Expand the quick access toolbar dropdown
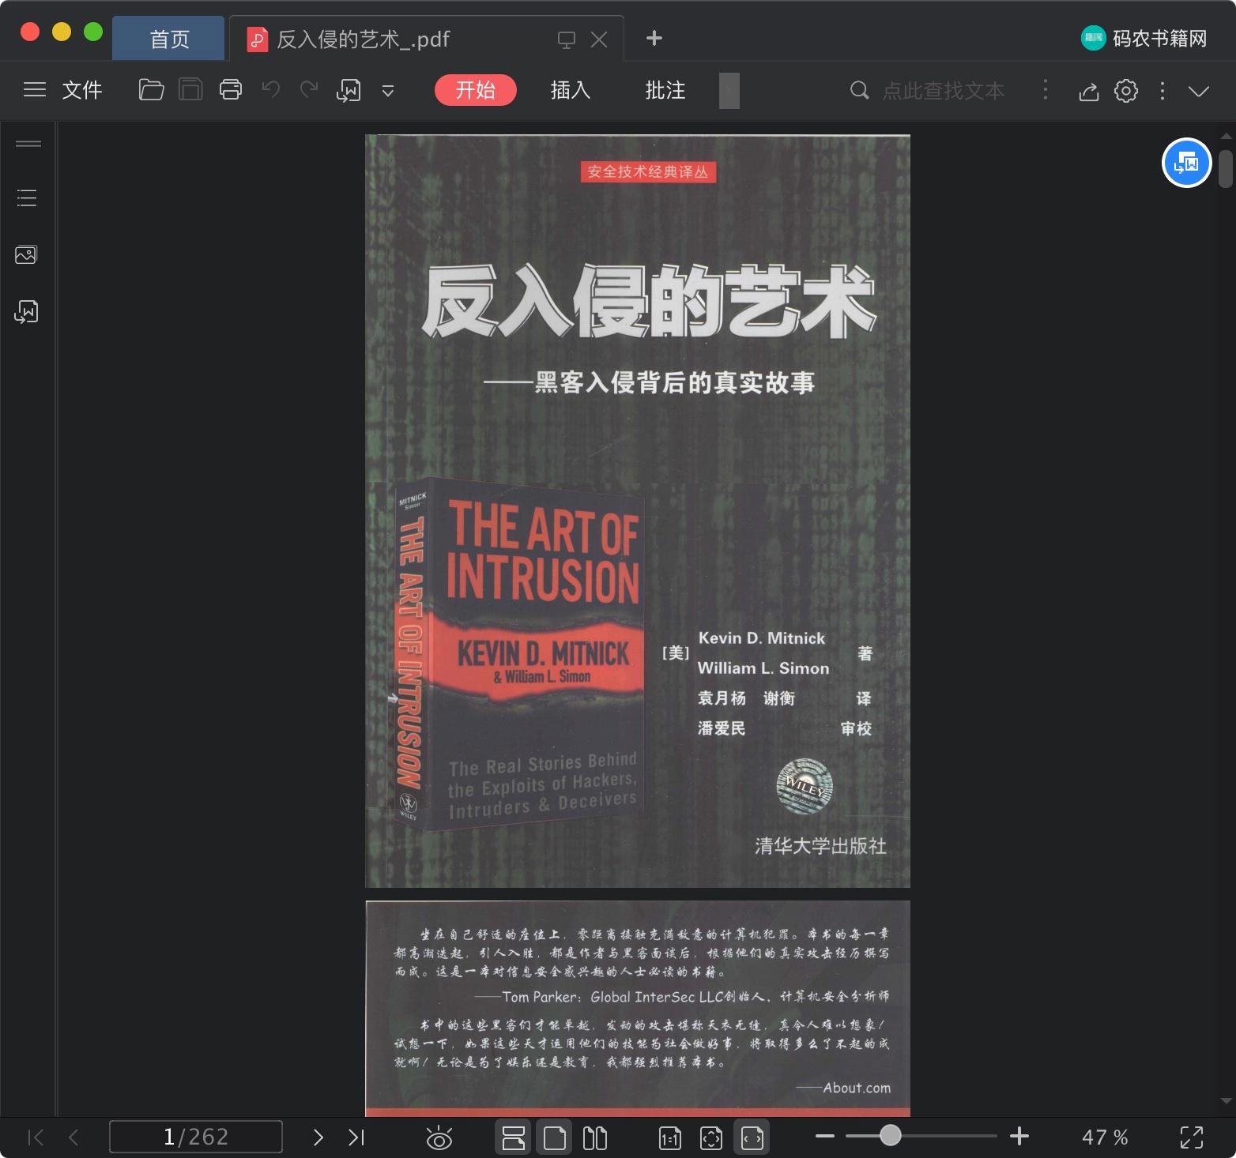This screenshot has height=1158, width=1236. (388, 91)
